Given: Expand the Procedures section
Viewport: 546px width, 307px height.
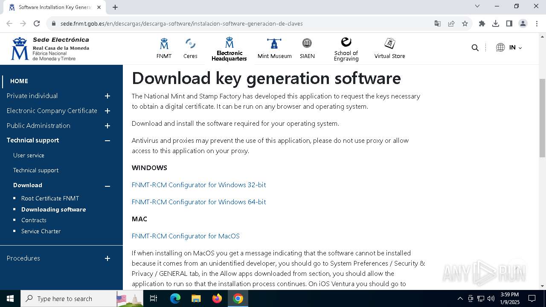Looking at the screenshot, I should [x=107, y=258].
